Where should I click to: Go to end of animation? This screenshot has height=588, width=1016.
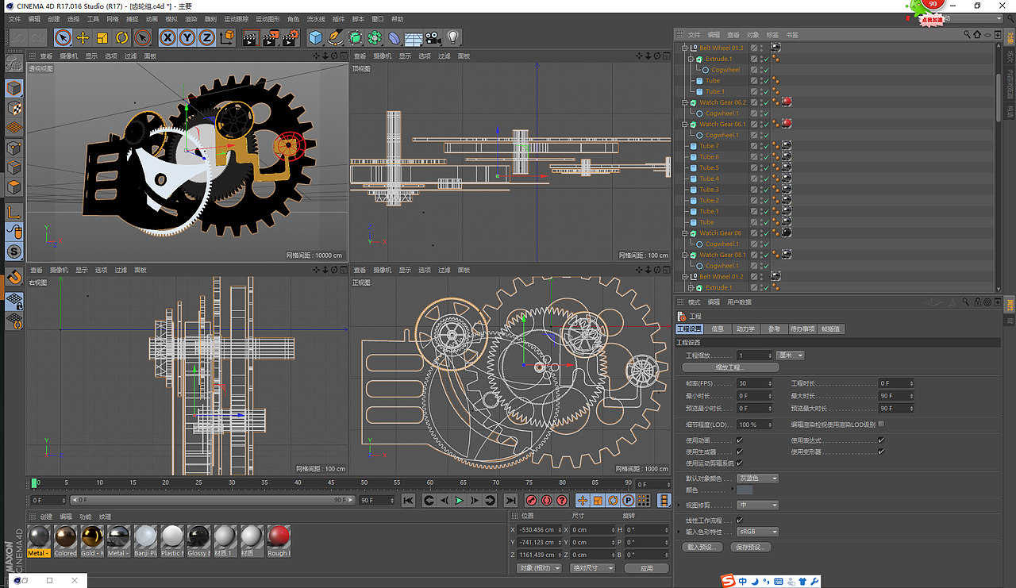(510, 501)
